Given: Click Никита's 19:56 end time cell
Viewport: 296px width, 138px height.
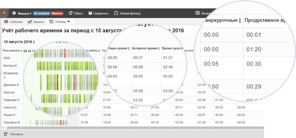Looking at the screenshot, I should point(107,107).
